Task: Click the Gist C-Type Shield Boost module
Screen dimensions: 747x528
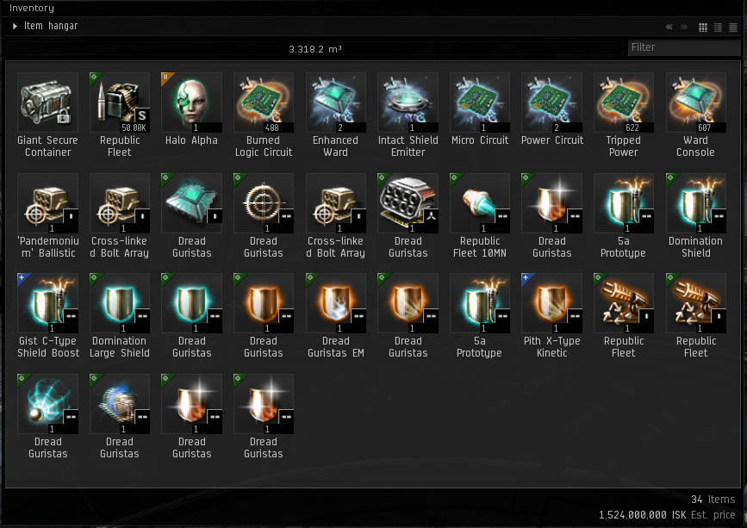Action: click(47, 303)
